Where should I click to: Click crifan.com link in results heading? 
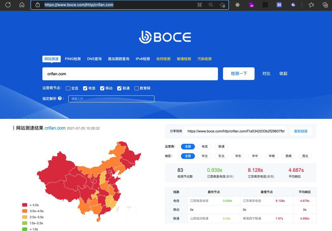click(x=55, y=128)
